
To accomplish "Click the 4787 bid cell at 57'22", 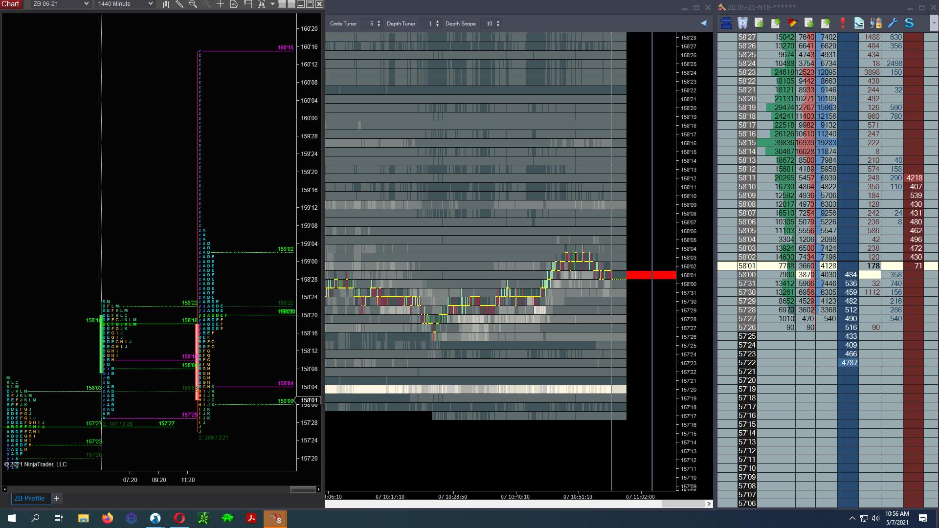I will 849,363.
